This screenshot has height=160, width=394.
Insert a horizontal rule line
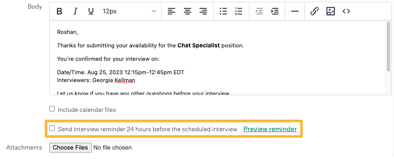point(294,11)
